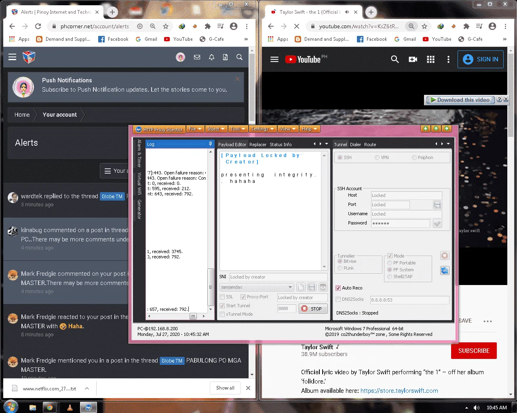Open the Inject dropdown menu
517x413 pixels.
[x=215, y=129]
